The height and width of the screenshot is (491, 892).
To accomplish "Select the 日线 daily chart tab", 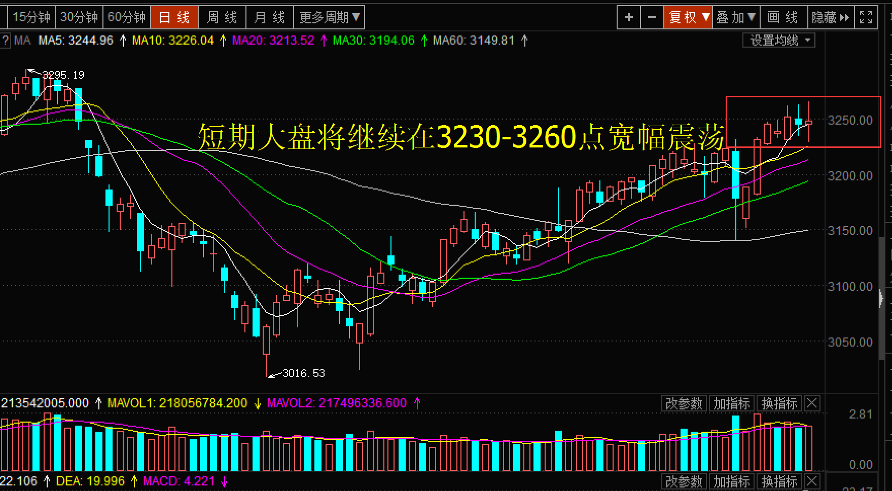I will 174,18.
